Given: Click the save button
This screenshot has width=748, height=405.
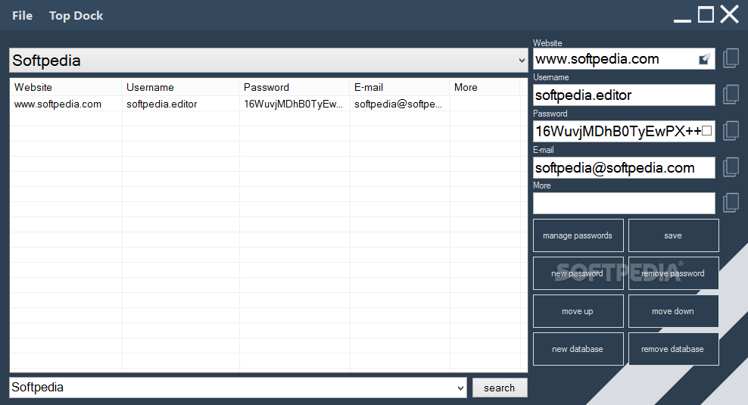Looking at the screenshot, I should 673,235.
